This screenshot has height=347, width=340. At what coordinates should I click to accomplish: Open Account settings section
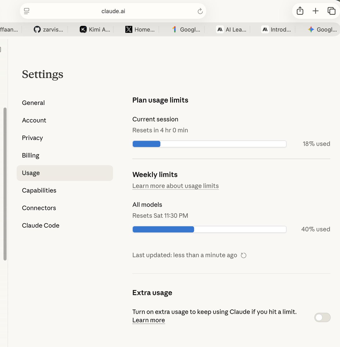coord(65,120)
